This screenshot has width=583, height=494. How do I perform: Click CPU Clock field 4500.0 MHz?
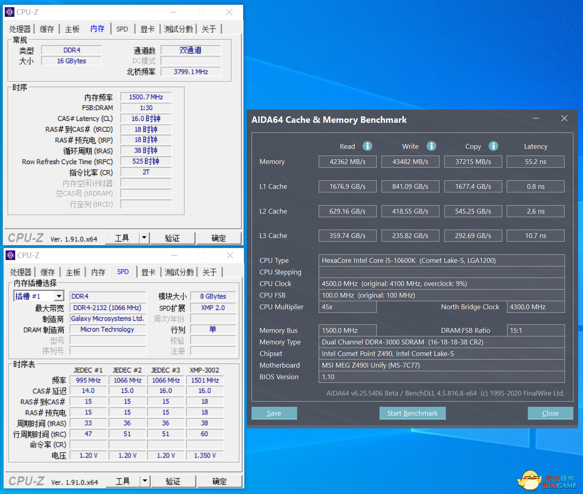pyautogui.click(x=442, y=284)
